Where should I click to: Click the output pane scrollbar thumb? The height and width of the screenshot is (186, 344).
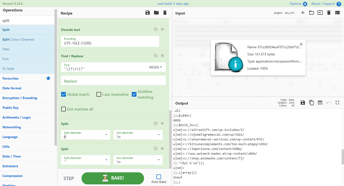(343, 157)
